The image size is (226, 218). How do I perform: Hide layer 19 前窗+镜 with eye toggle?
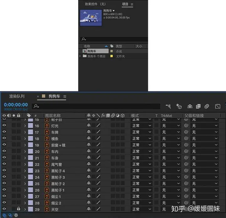[4, 144]
